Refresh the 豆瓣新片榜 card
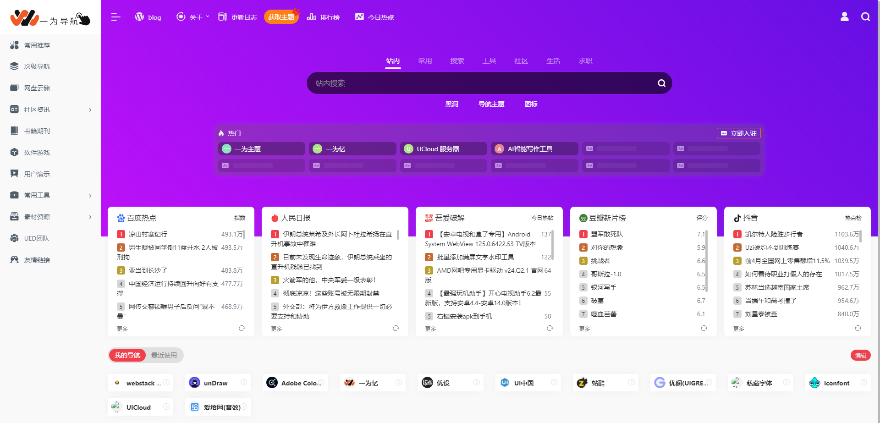The width and height of the screenshot is (880, 423). tap(704, 328)
